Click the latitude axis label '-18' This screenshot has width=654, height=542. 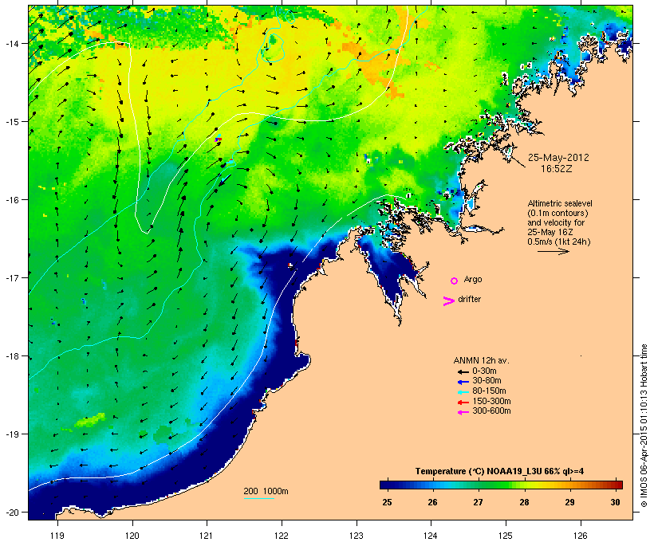pos(12,356)
